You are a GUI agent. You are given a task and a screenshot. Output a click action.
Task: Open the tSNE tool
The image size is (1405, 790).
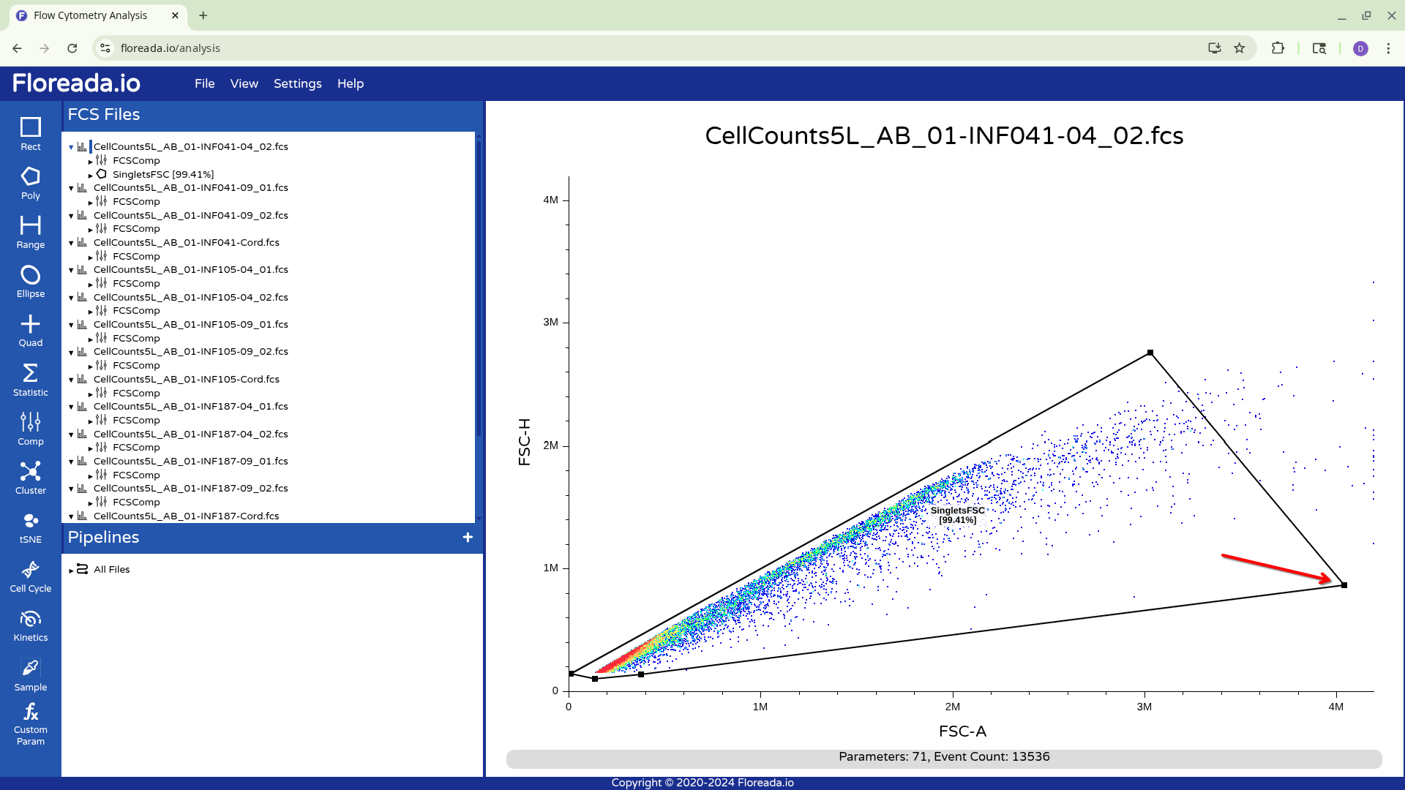pyautogui.click(x=30, y=527)
